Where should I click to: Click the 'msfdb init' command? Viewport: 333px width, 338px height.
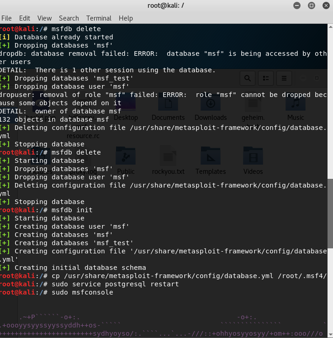click(x=72, y=210)
